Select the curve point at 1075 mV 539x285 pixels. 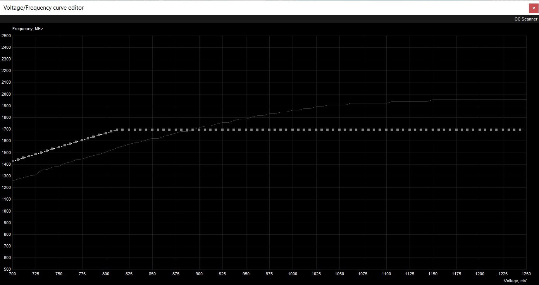[x=363, y=130]
